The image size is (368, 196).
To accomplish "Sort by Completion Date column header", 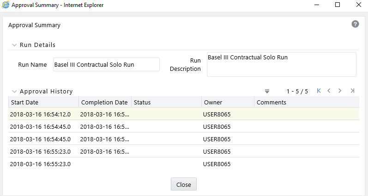I will click(x=105, y=102).
